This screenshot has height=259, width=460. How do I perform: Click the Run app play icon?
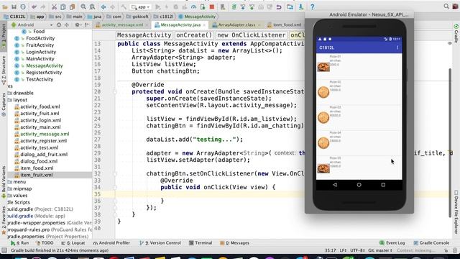(x=158, y=6)
